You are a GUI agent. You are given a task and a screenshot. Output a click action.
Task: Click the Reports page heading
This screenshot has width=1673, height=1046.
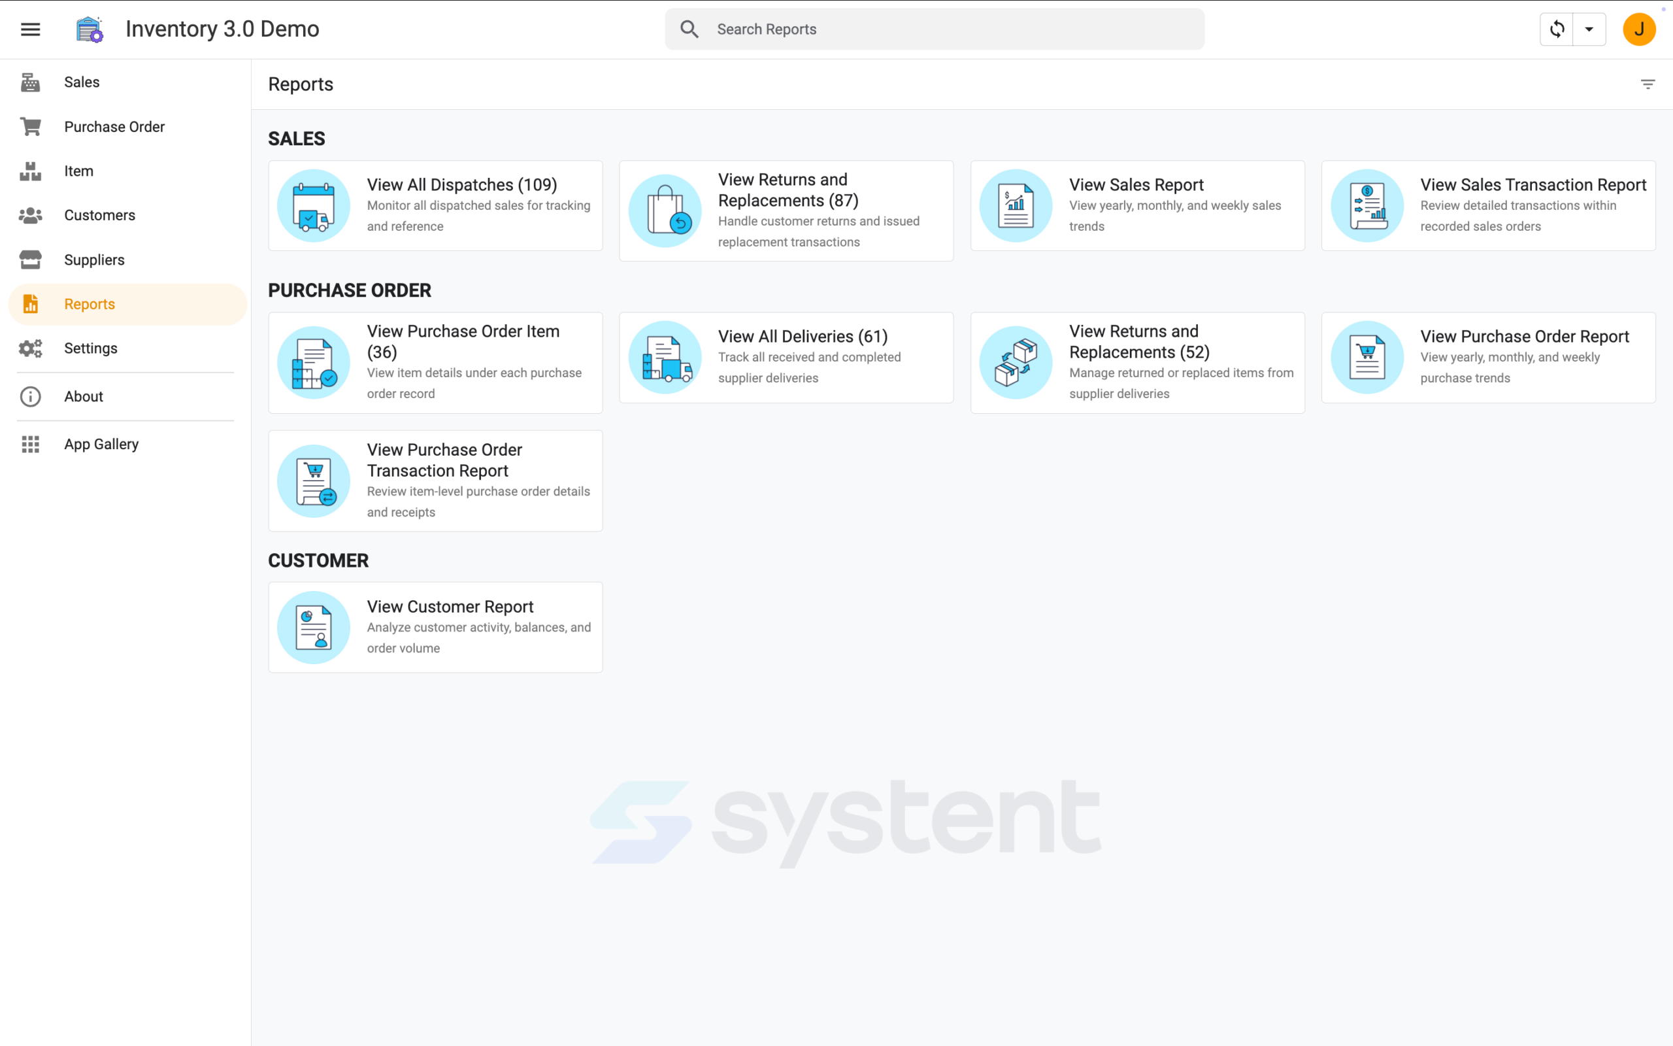pyautogui.click(x=301, y=84)
